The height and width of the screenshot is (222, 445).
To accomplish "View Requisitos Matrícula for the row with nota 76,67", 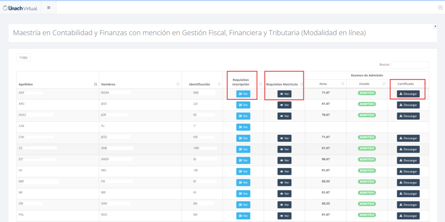I will coord(284,116).
